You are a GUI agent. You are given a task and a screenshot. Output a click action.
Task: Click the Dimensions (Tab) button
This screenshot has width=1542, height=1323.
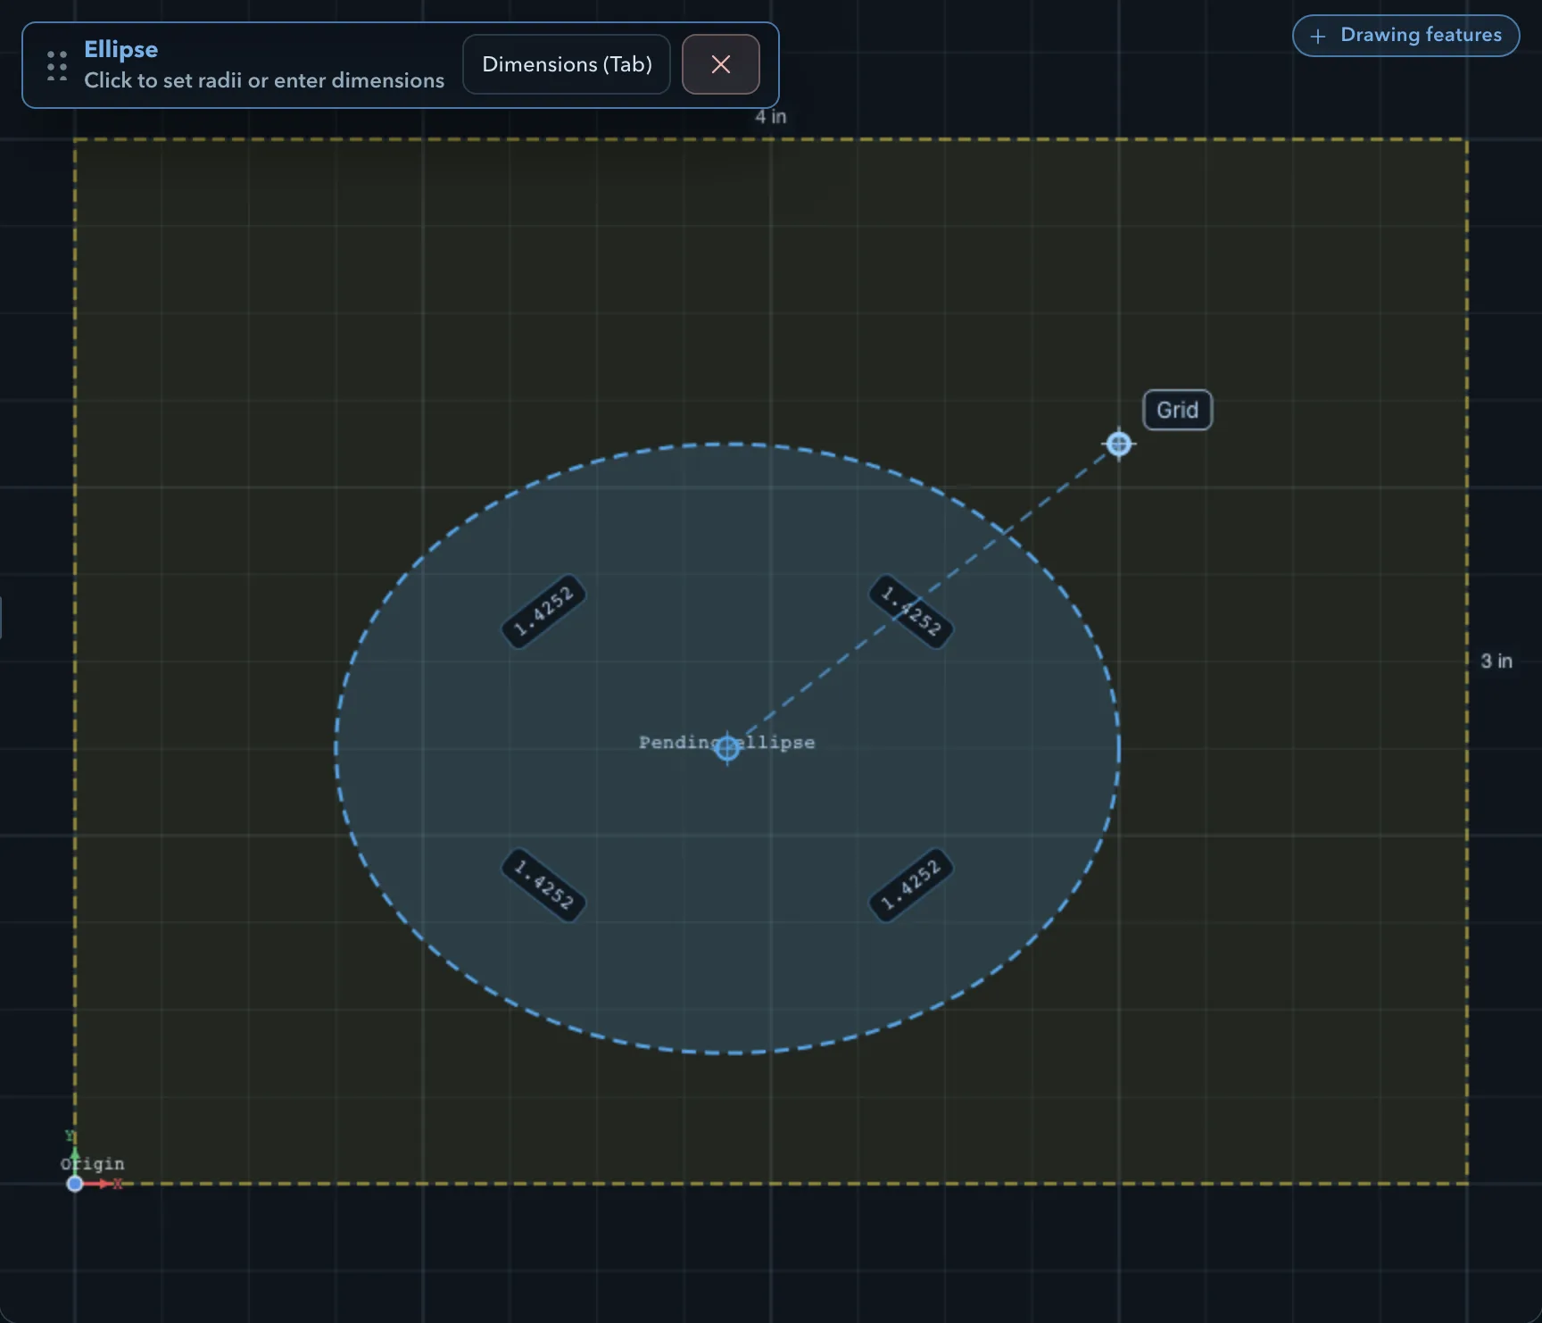tap(567, 64)
